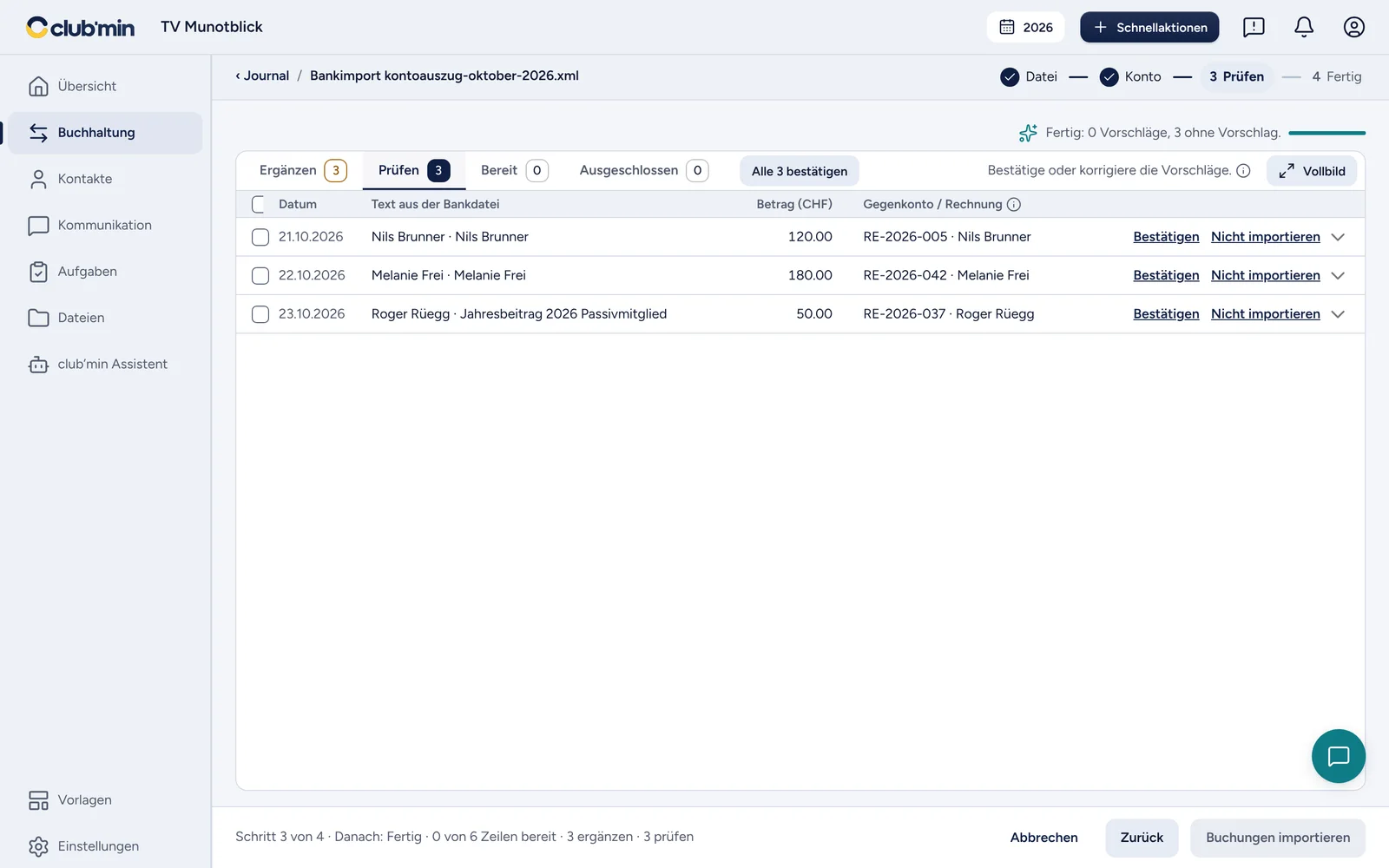Open the feedback message icon in header
The image size is (1389, 868).
(x=1254, y=27)
